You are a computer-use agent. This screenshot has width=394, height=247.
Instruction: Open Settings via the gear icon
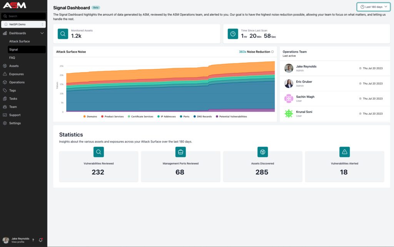point(5,123)
